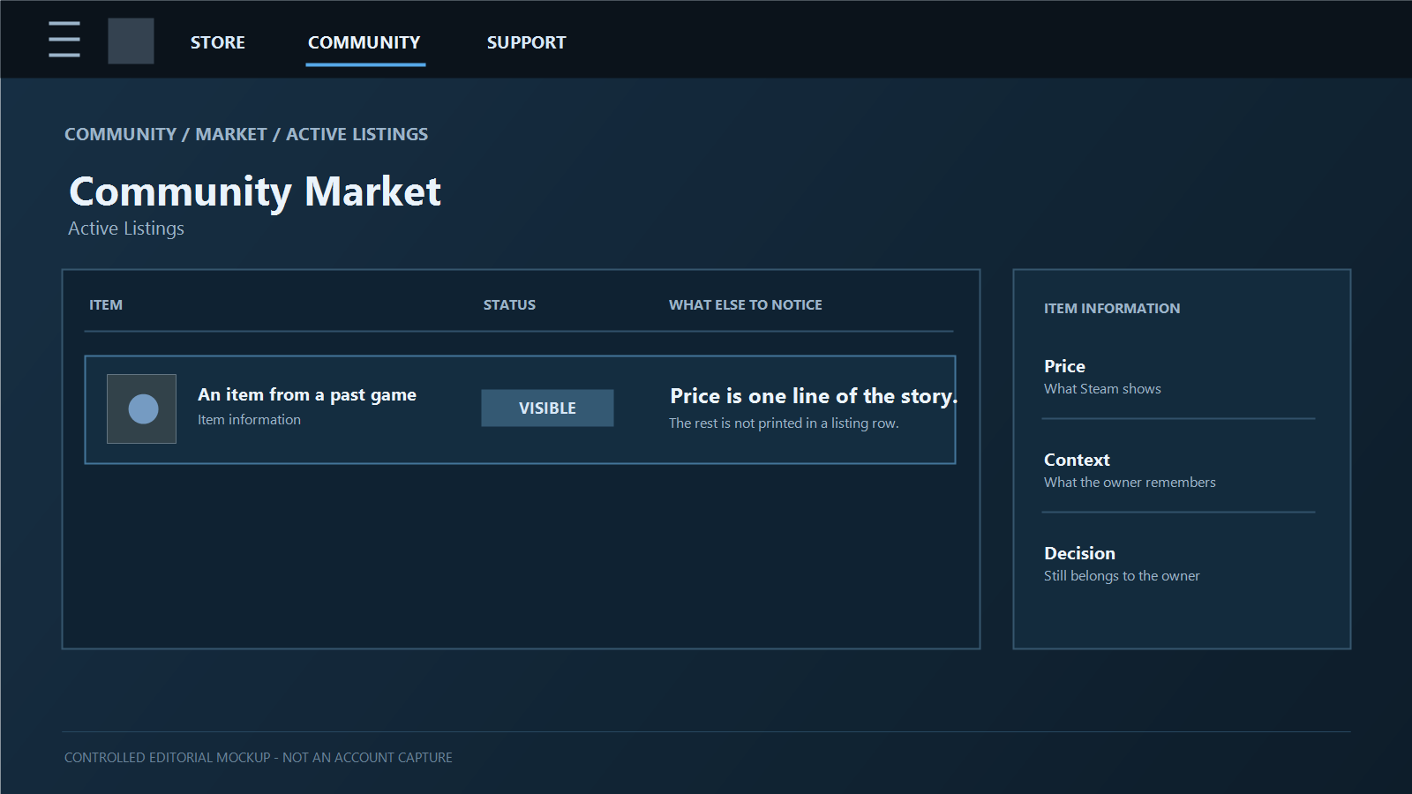The image size is (1412, 794).
Task: Click the ITEM INFORMATION panel heading
Action: pyautogui.click(x=1112, y=308)
